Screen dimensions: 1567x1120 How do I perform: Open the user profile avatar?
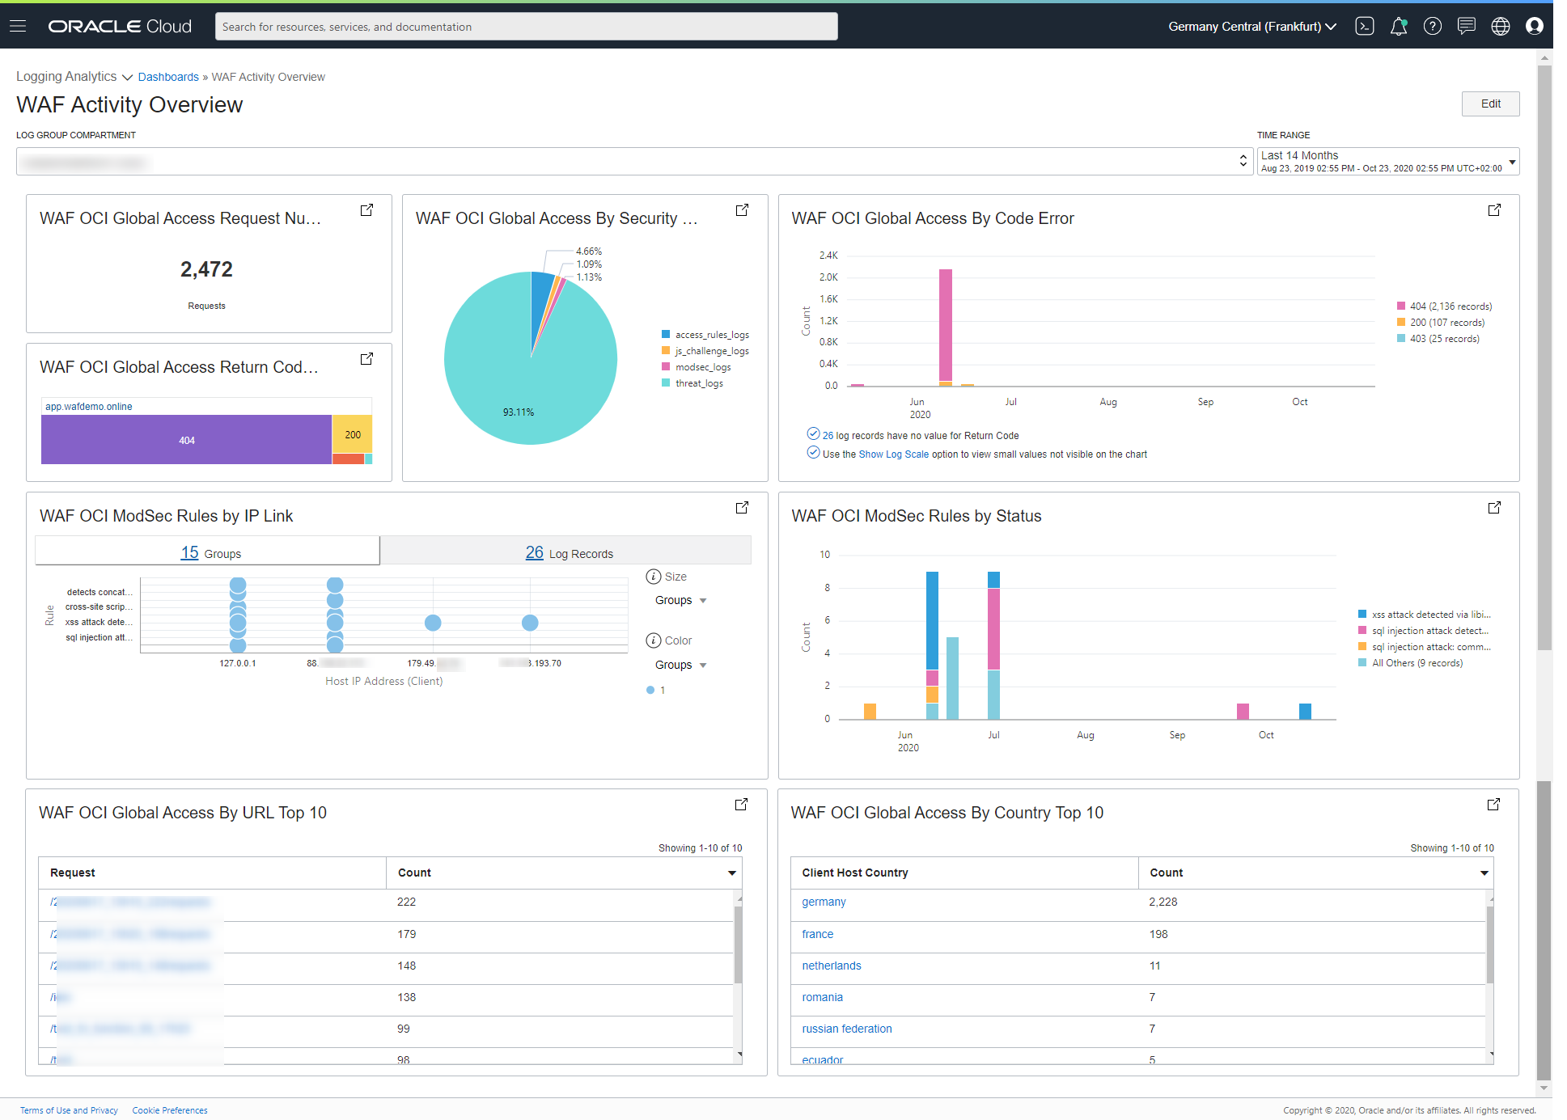coord(1534,26)
